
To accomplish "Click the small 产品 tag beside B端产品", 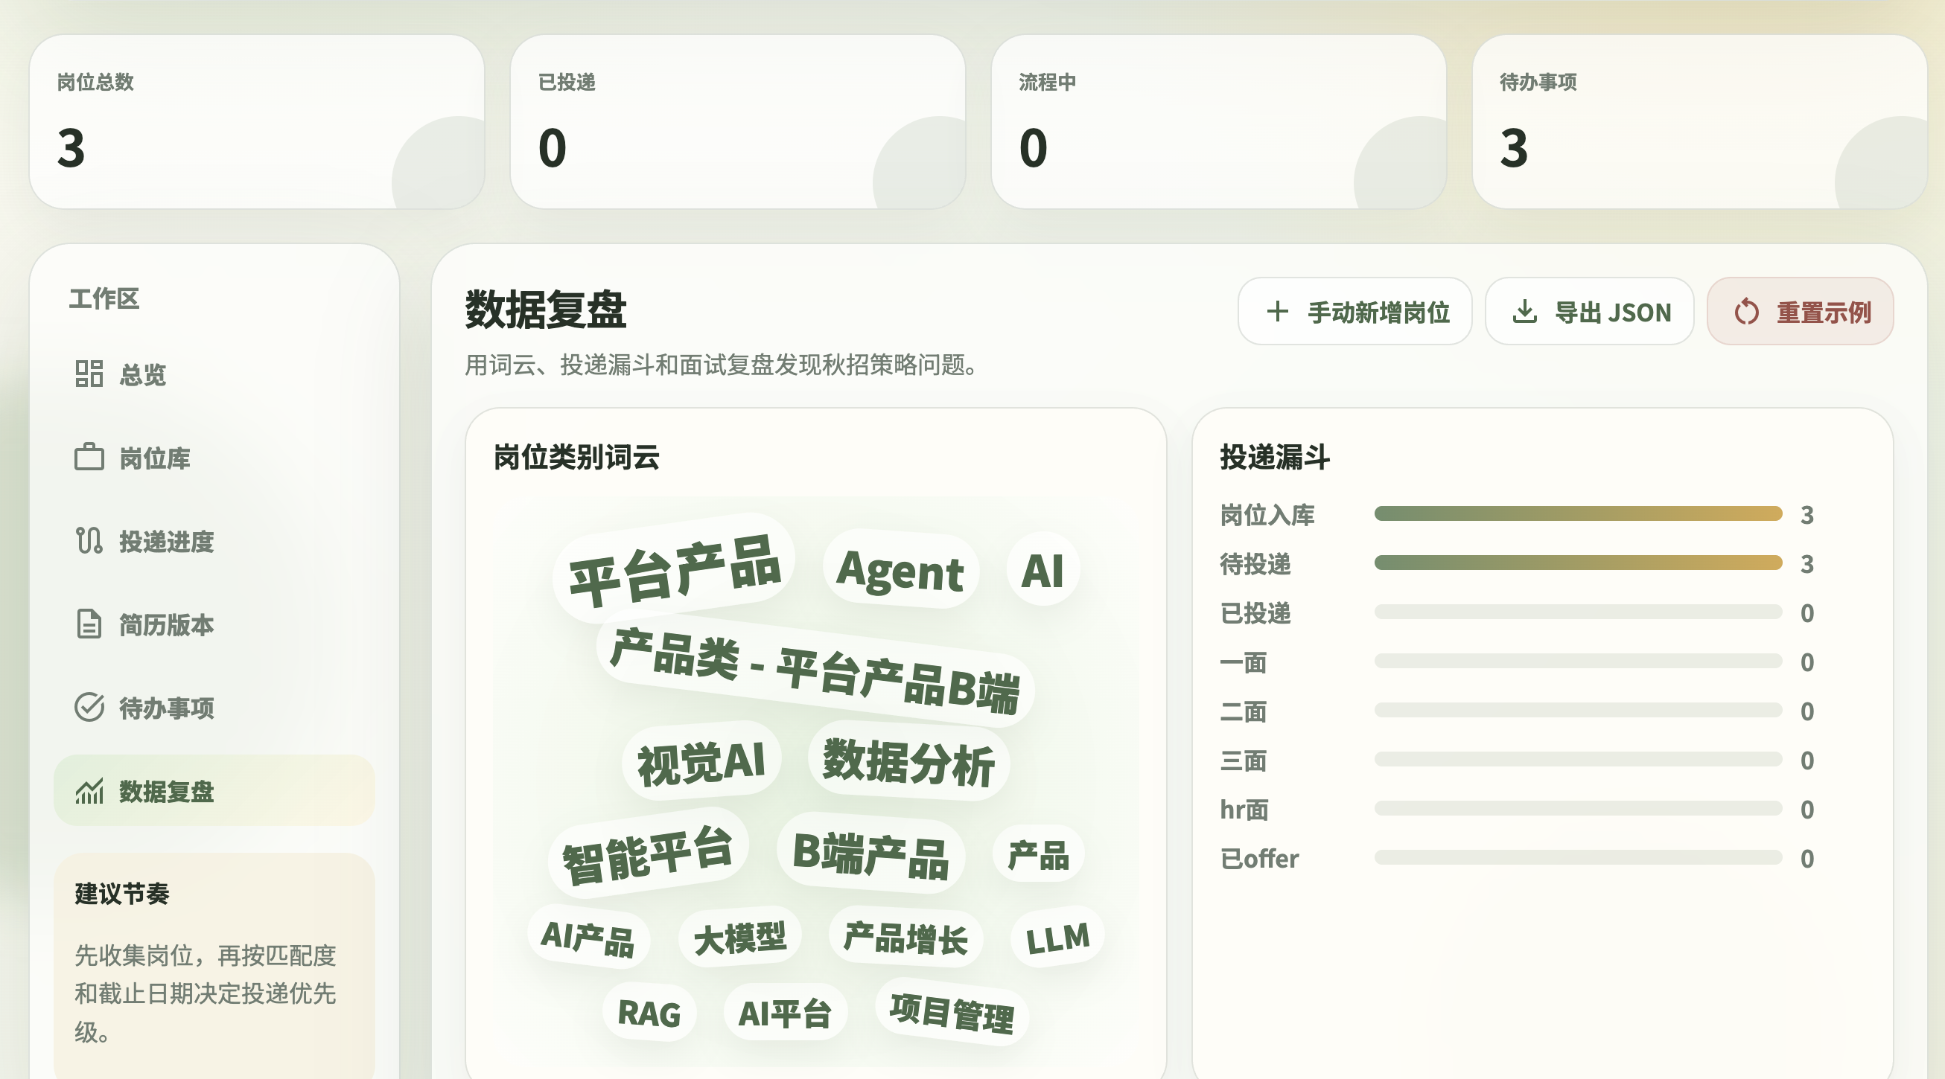I will click(x=1039, y=854).
